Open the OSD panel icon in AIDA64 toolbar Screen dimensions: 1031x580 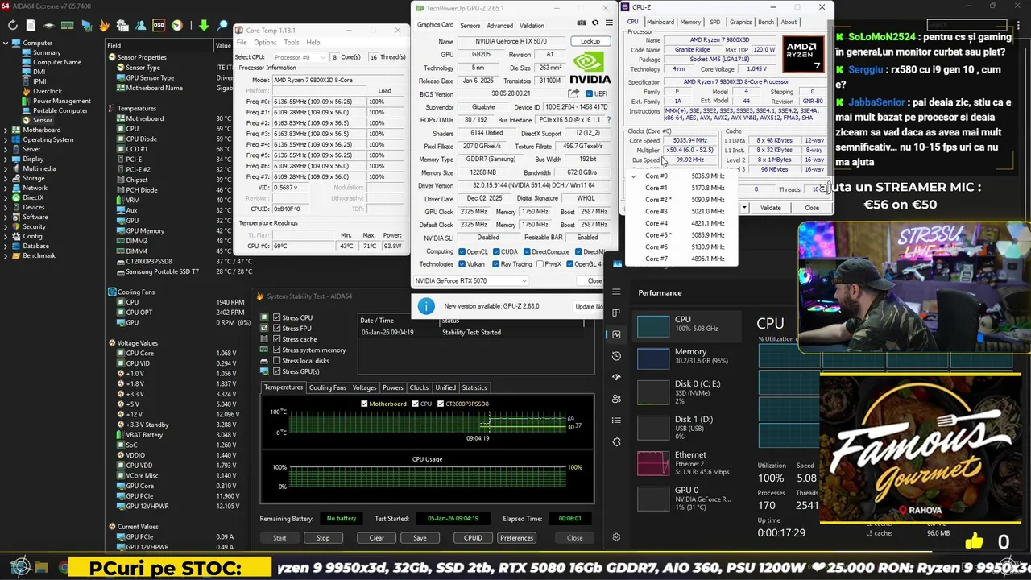coord(159,25)
